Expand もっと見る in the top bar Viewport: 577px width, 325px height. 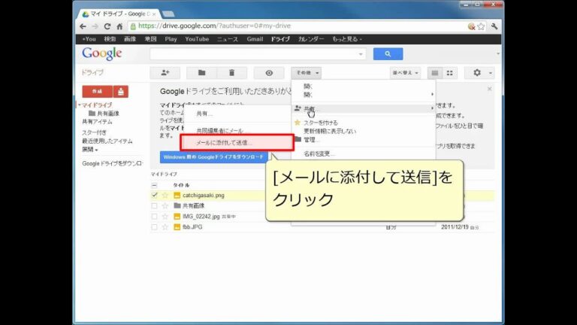click(347, 39)
